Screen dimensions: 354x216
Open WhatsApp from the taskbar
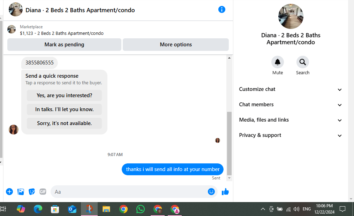(x=141, y=209)
